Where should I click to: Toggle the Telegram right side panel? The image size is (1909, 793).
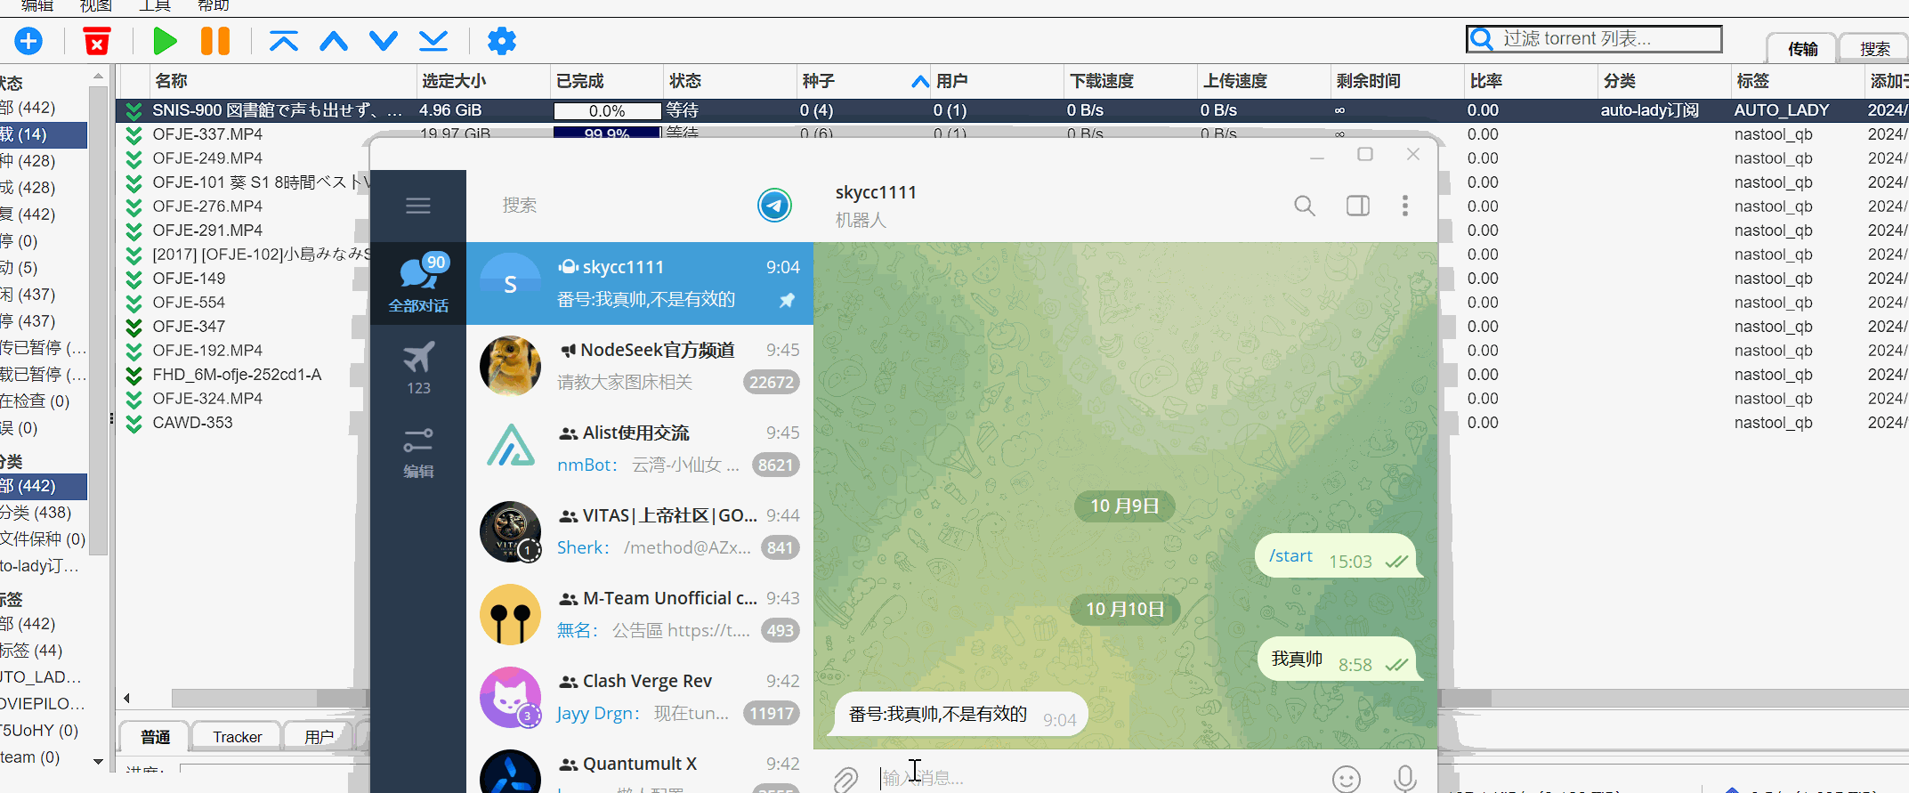click(1358, 206)
